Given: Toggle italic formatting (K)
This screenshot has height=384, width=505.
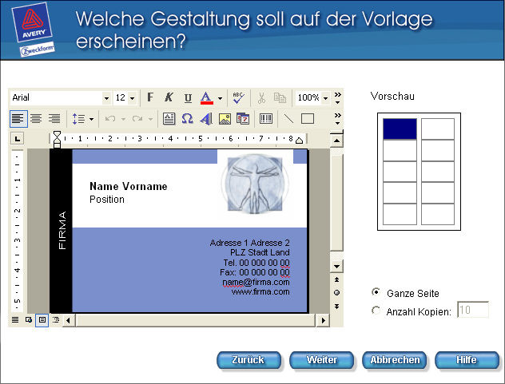Looking at the screenshot, I should pos(169,97).
